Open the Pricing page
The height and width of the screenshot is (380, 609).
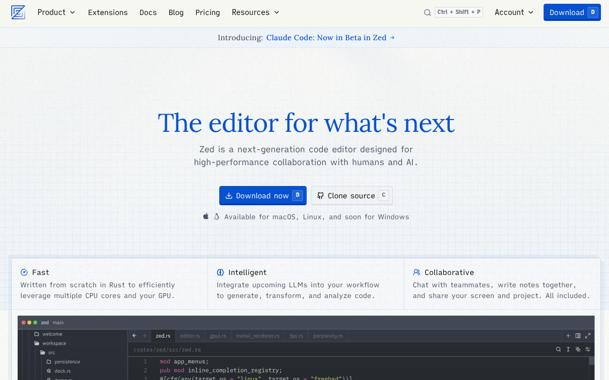coord(207,12)
